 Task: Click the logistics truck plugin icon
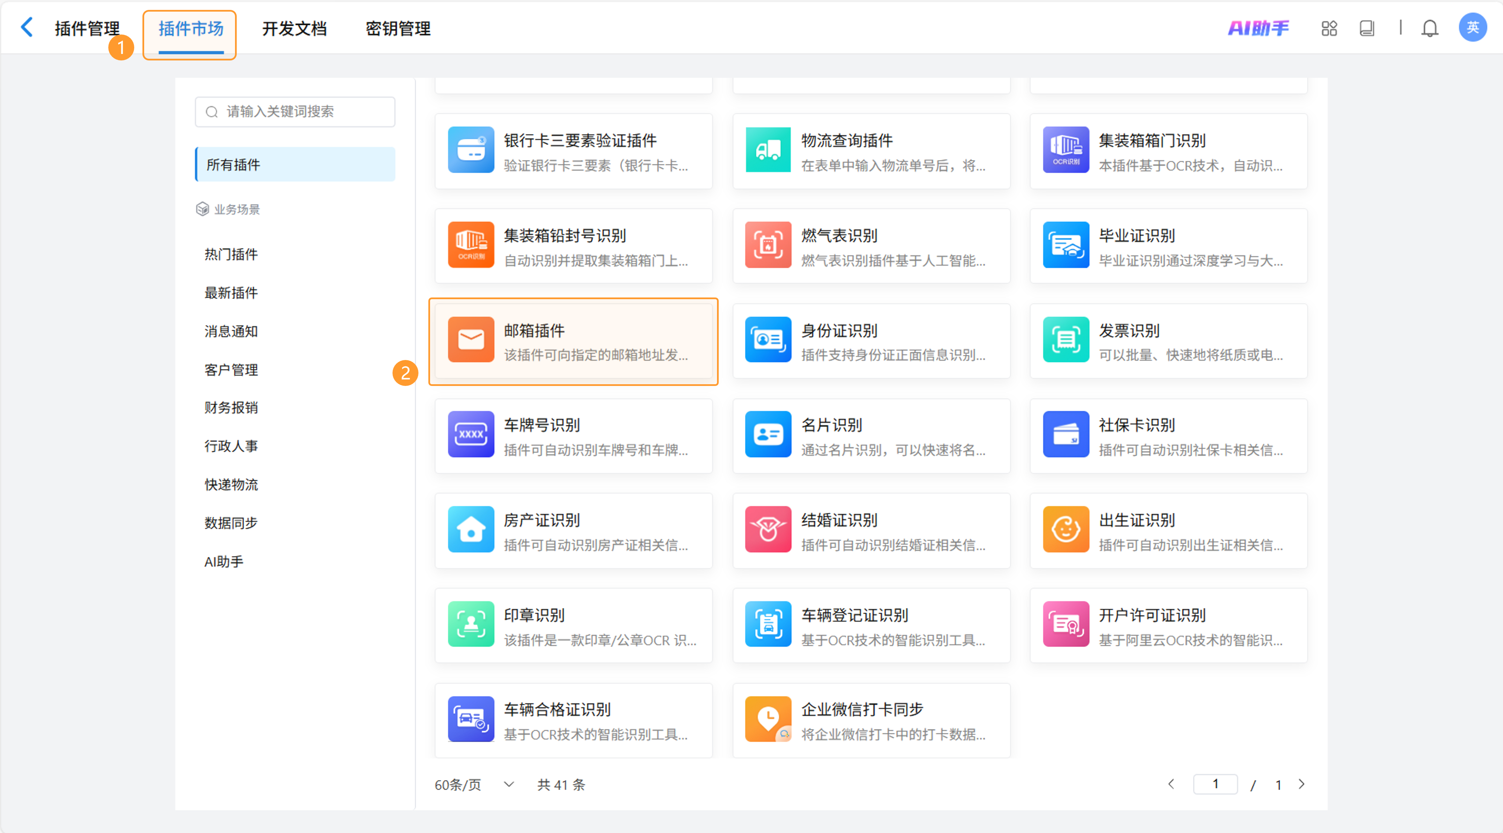pyautogui.click(x=768, y=150)
